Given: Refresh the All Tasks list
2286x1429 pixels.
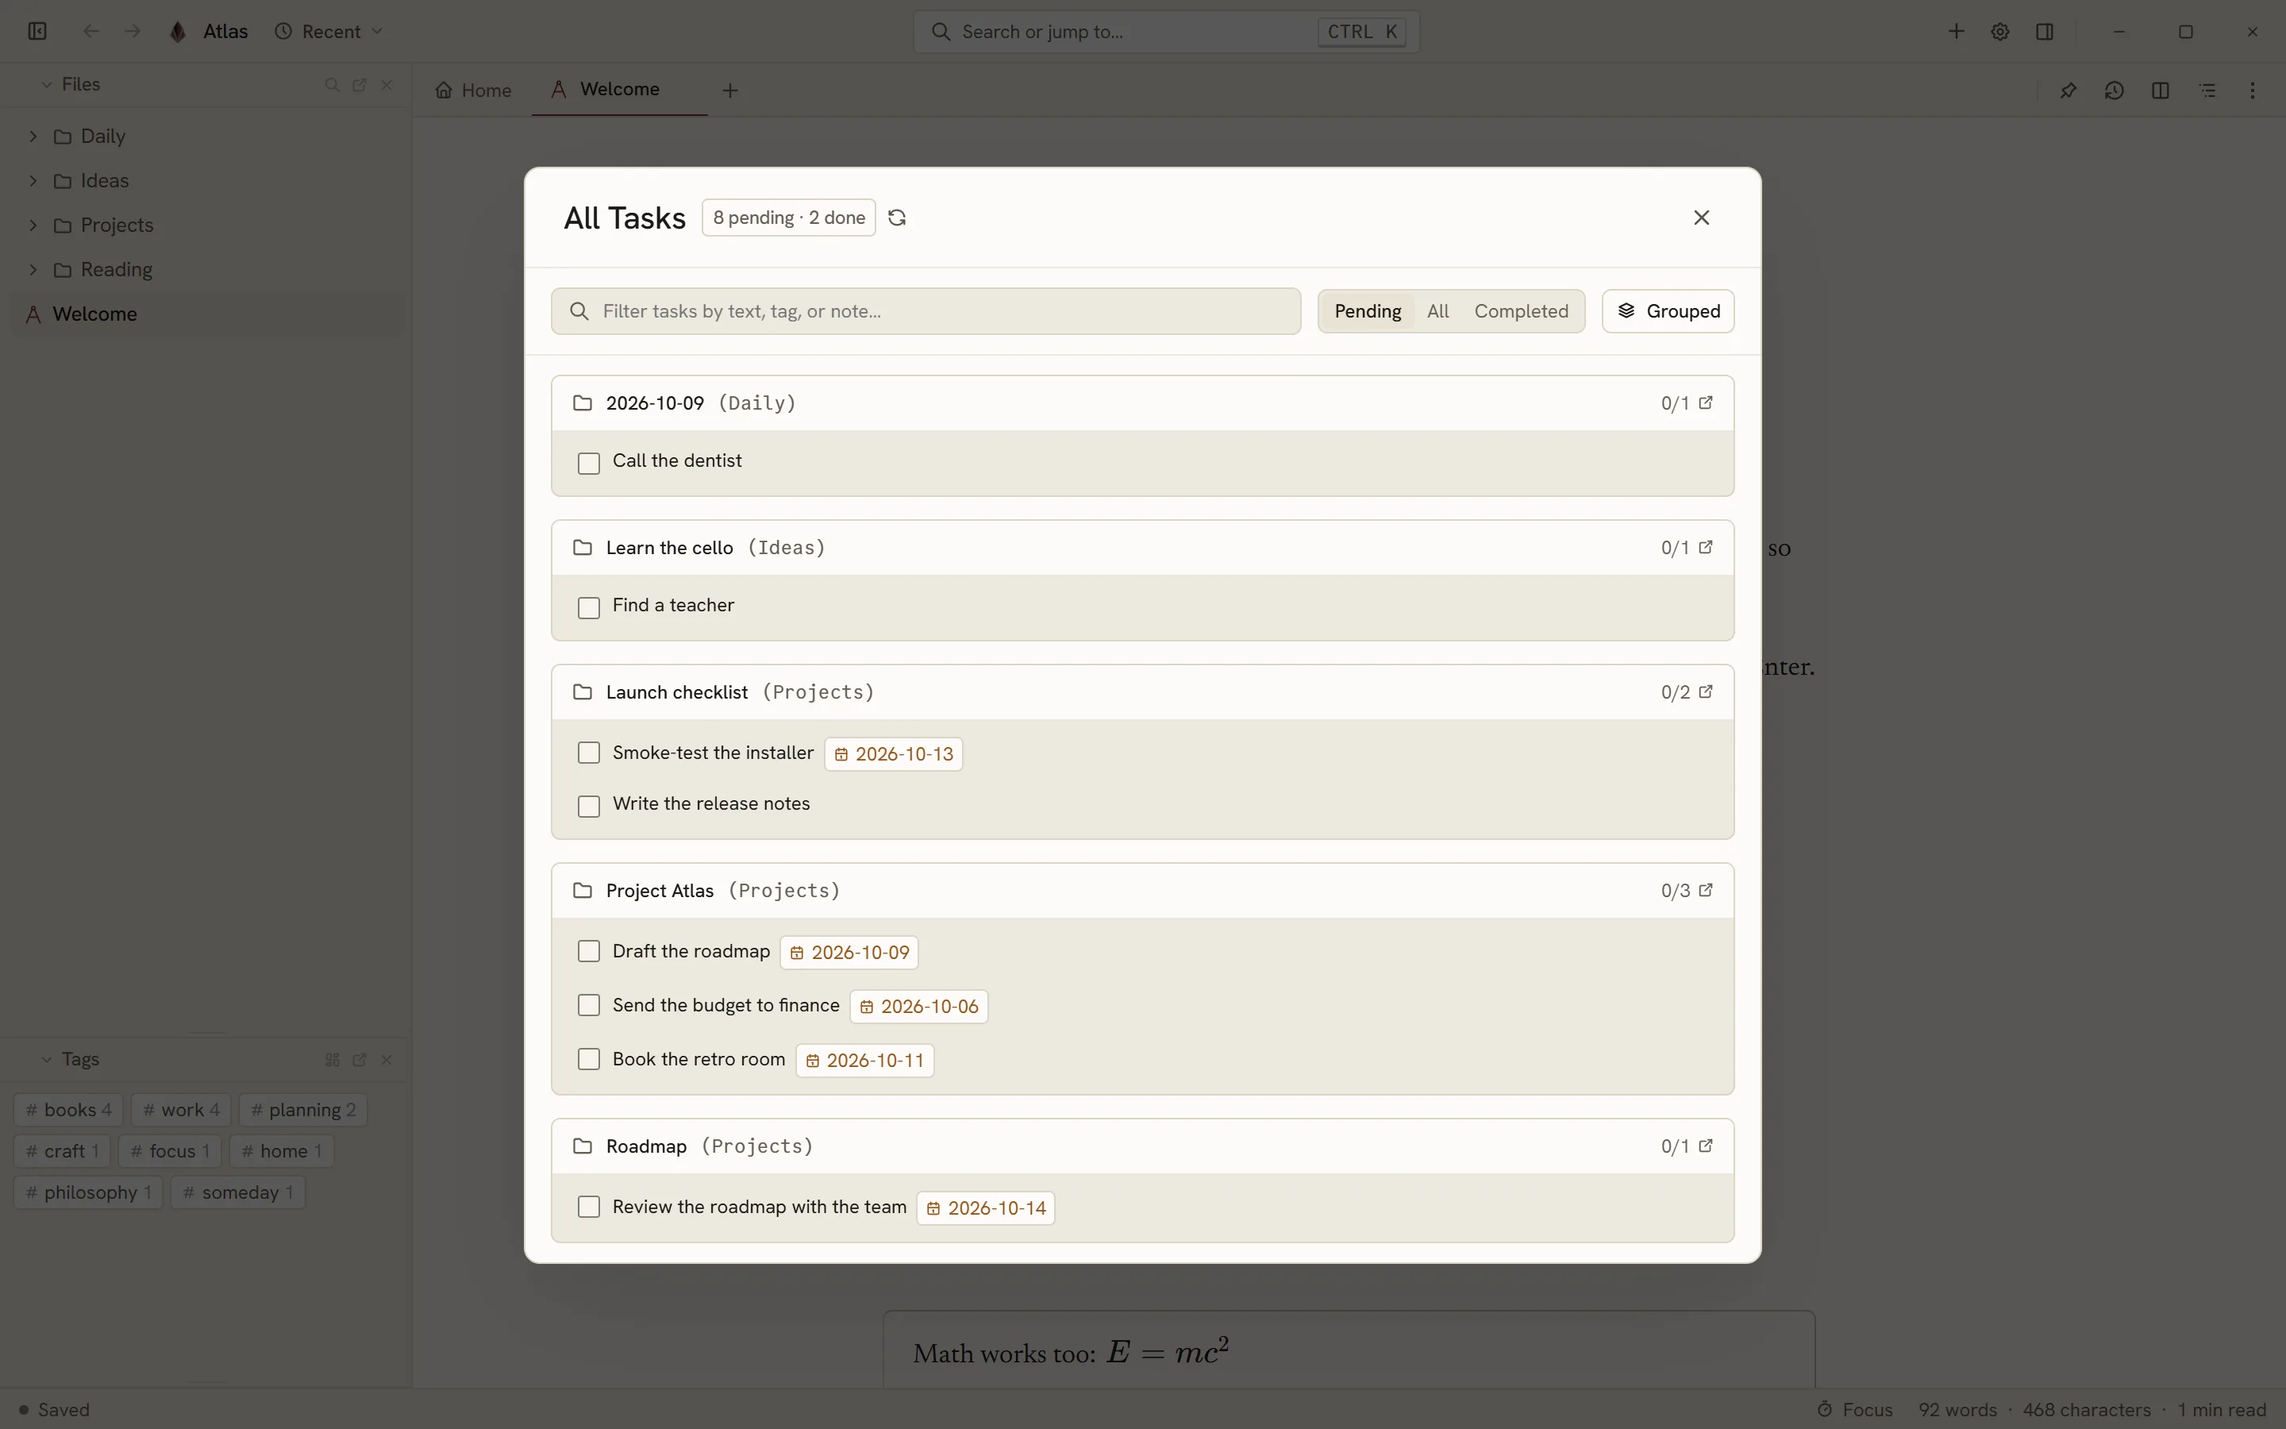Looking at the screenshot, I should coord(896,218).
